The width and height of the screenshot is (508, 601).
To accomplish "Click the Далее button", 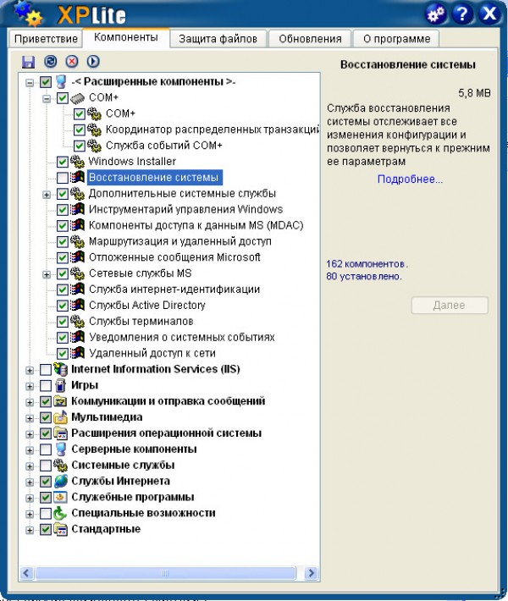I will tap(450, 305).
